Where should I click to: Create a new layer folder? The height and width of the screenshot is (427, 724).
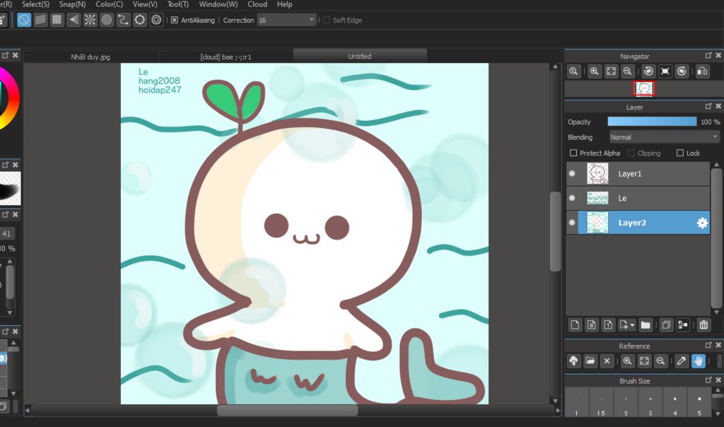click(x=646, y=325)
